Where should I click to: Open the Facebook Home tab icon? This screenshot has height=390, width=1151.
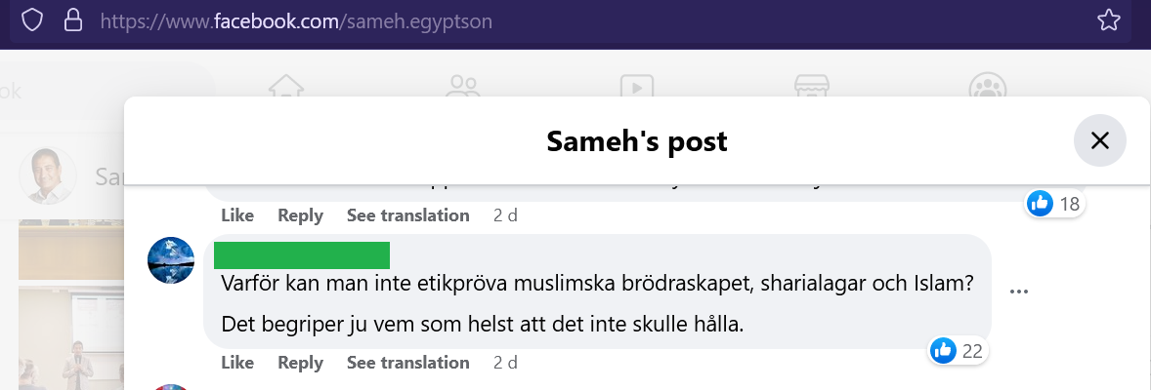285,88
